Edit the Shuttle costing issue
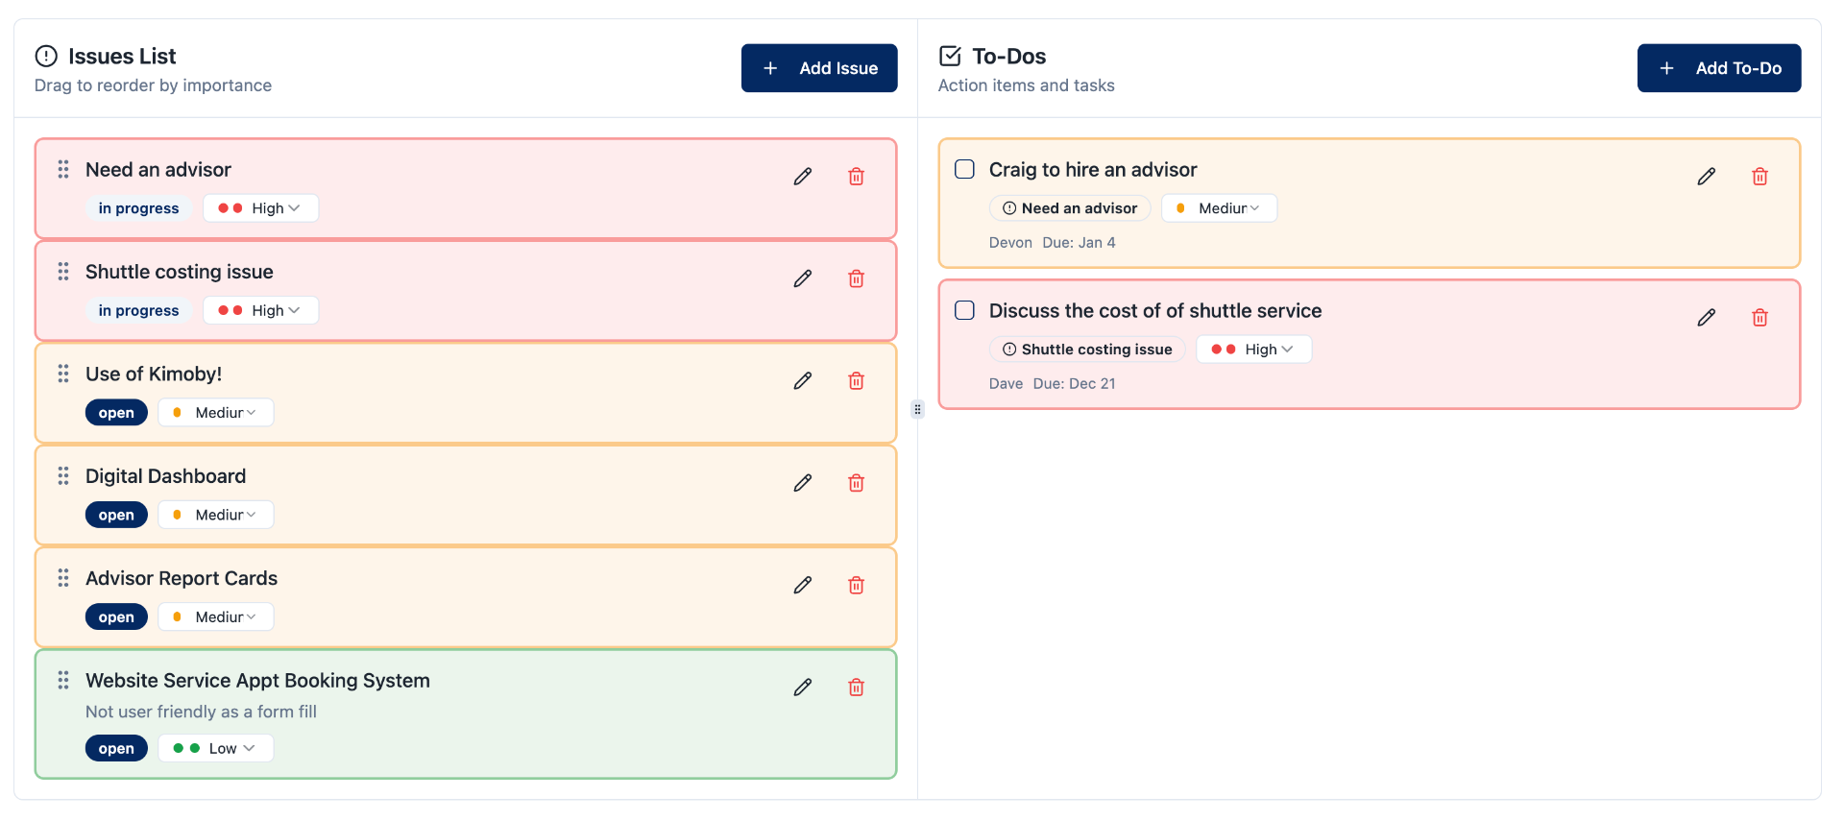 pyautogui.click(x=803, y=278)
